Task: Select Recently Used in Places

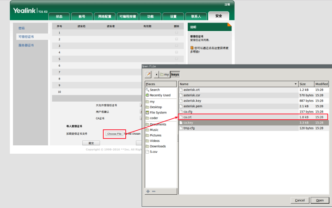Action: (x=160, y=95)
